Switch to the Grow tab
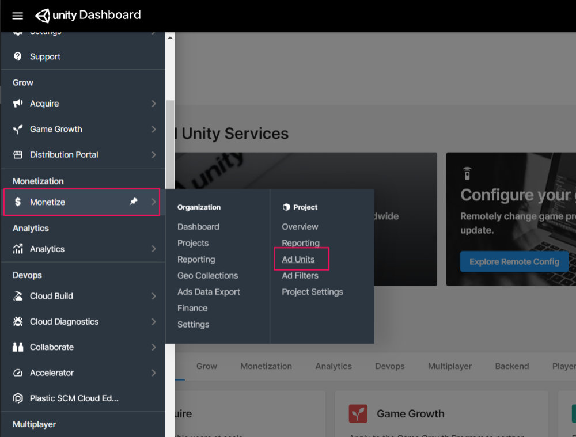This screenshot has height=437, width=576. tap(206, 366)
